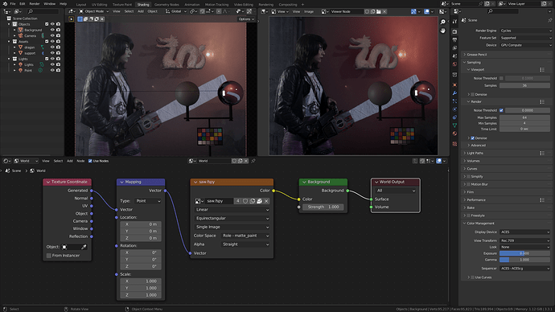The width and height of the screenshot is (555, 312).
Task: Click the pin icon in node editor header
Action: click(253, 161)
